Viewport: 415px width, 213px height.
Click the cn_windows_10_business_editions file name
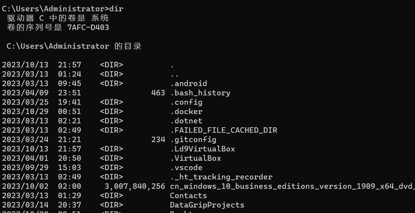tap(292, 186)
